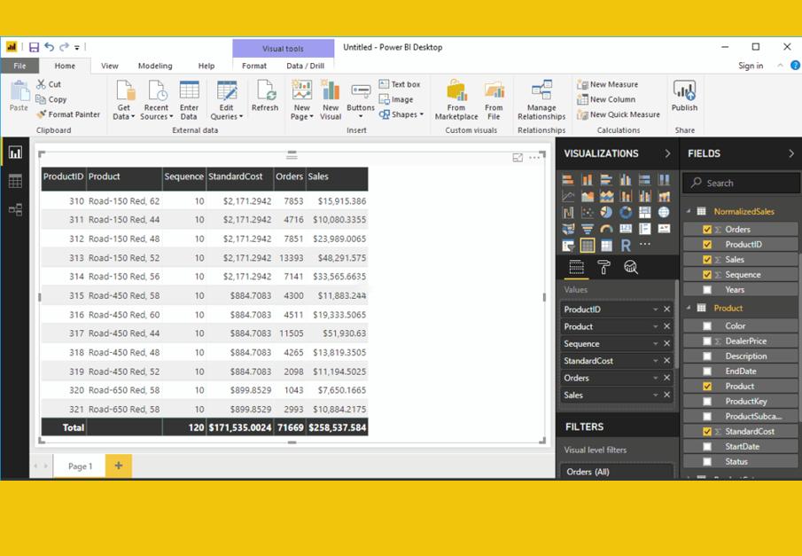The image size is (802, 556).
Task: Add a new page with plus button
Action: click(119, 466)
